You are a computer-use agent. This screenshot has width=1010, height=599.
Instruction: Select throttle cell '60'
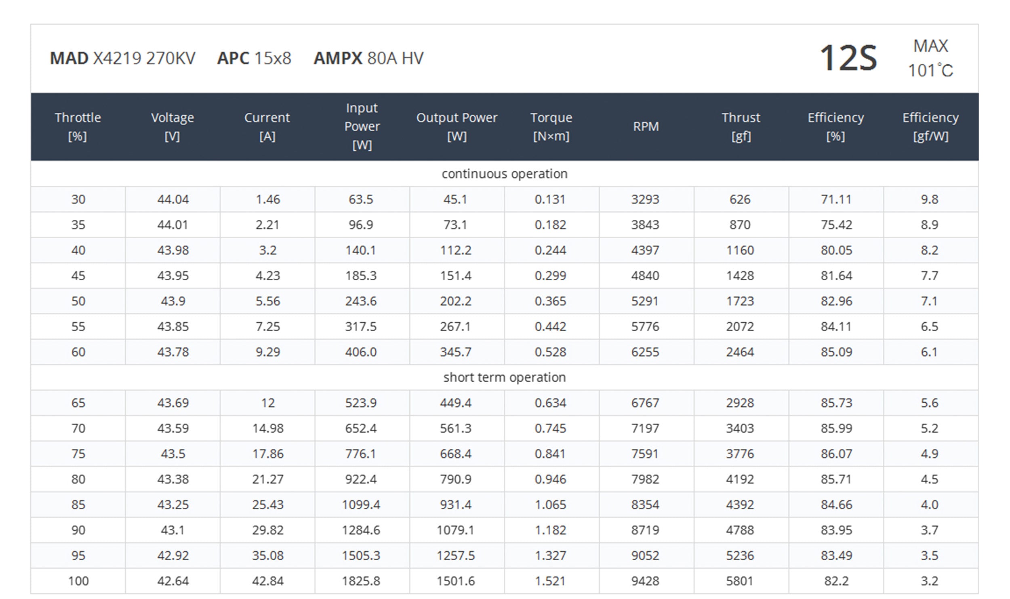(x=78, y=352)
